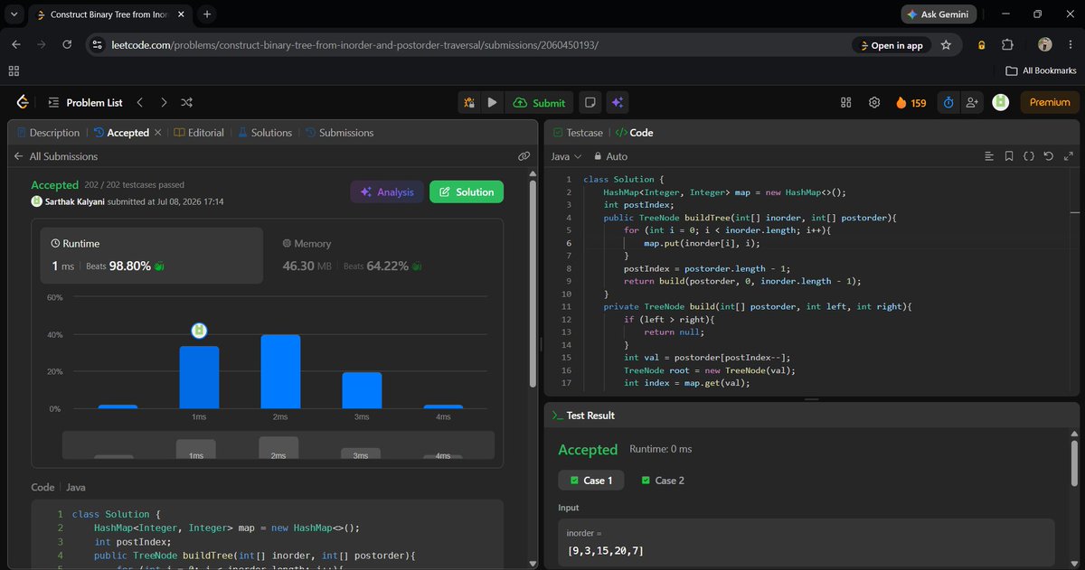
Task: Select the Runtime stats card
Action: tap(152, 256)
